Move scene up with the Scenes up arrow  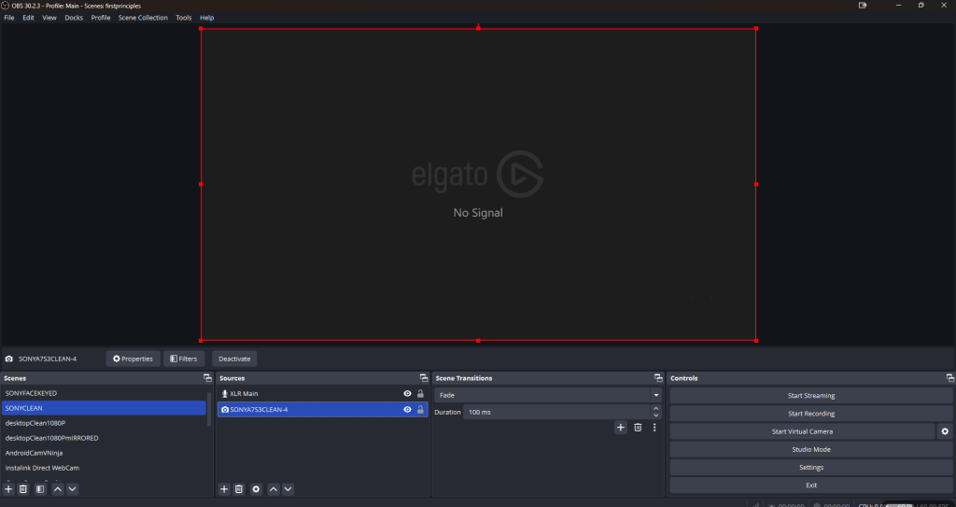click(x=57, y=488)
